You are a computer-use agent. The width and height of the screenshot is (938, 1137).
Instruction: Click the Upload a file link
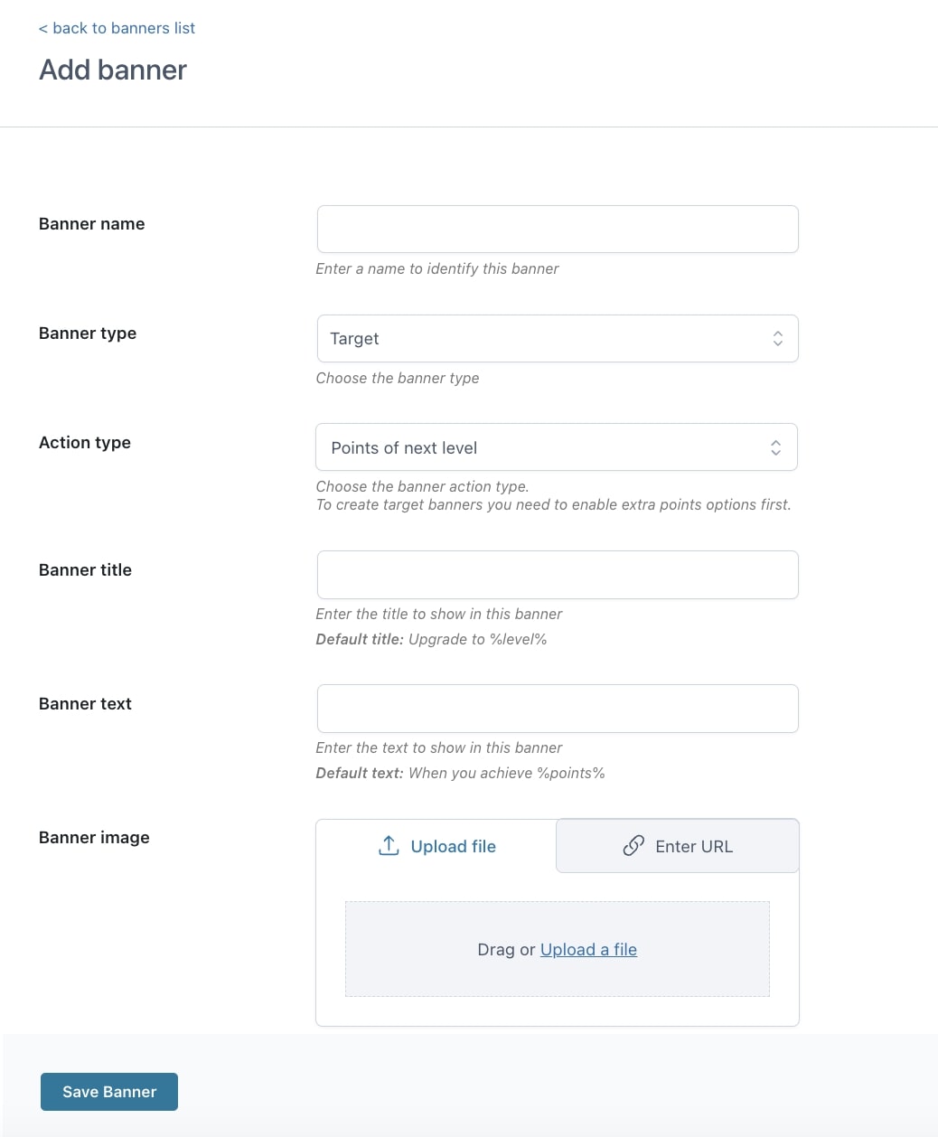588,949
